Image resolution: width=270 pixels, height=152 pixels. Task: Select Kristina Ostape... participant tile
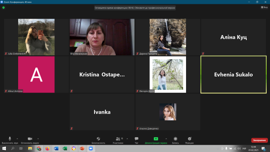(x=102, y=74)
